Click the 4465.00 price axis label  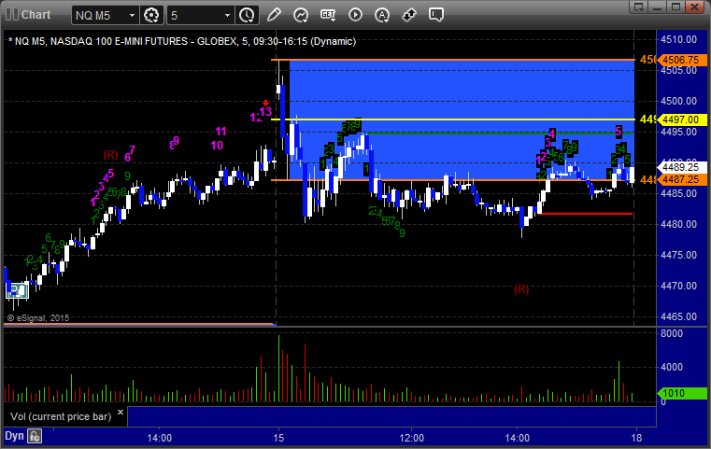pos(678,316)
